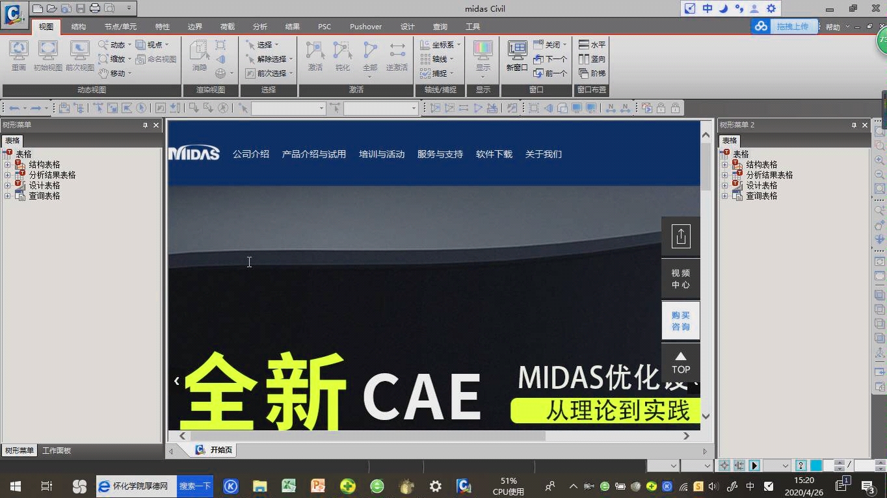This screenshot has height=498, width=887.
Task: Click the 初始视图 initial view icon
Action: (x=48, y=56)
